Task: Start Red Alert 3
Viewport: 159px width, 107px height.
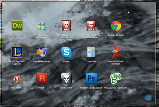Action: [x=17, y=79]
